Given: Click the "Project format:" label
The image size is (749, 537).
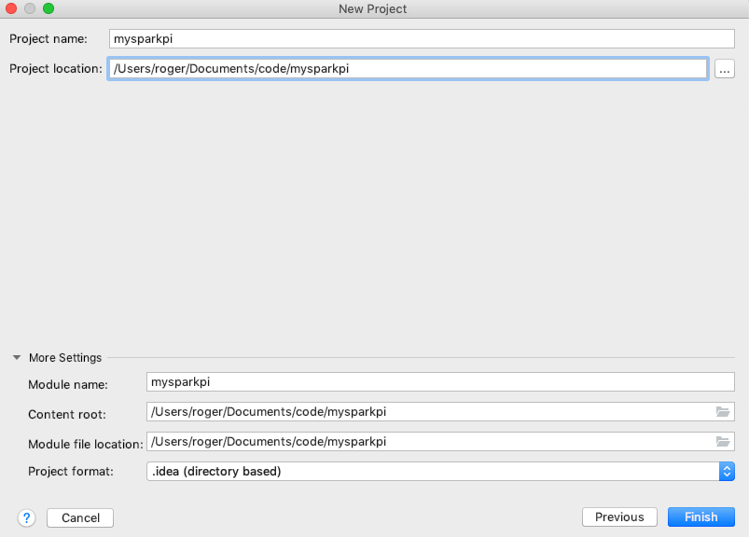Looking at the screenshot, I should [x=71, y=472].
